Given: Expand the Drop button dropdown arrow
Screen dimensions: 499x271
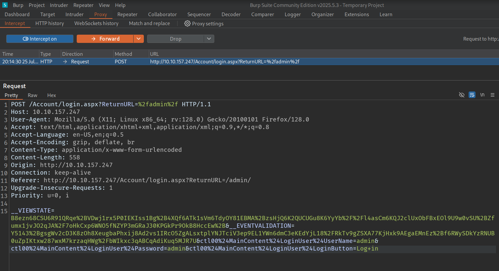Looking at the screenshot, I should click(x=209, y=39).
